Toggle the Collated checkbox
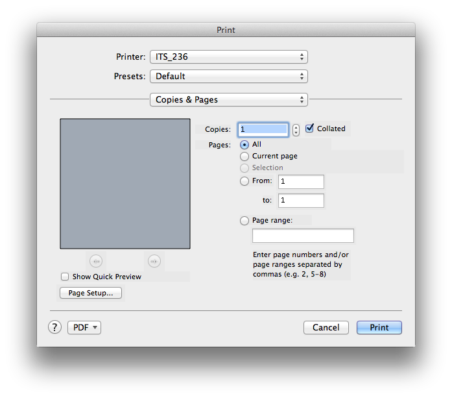Viewport: 452px width, 398px height. pos(309,129)
